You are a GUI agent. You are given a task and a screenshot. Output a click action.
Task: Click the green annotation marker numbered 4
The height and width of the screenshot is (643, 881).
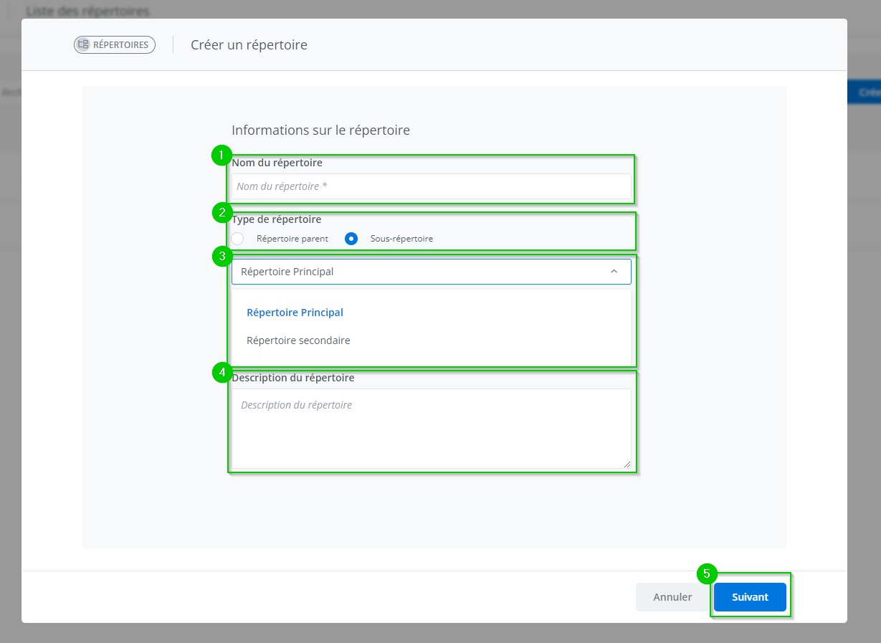[x=222, y=372]
